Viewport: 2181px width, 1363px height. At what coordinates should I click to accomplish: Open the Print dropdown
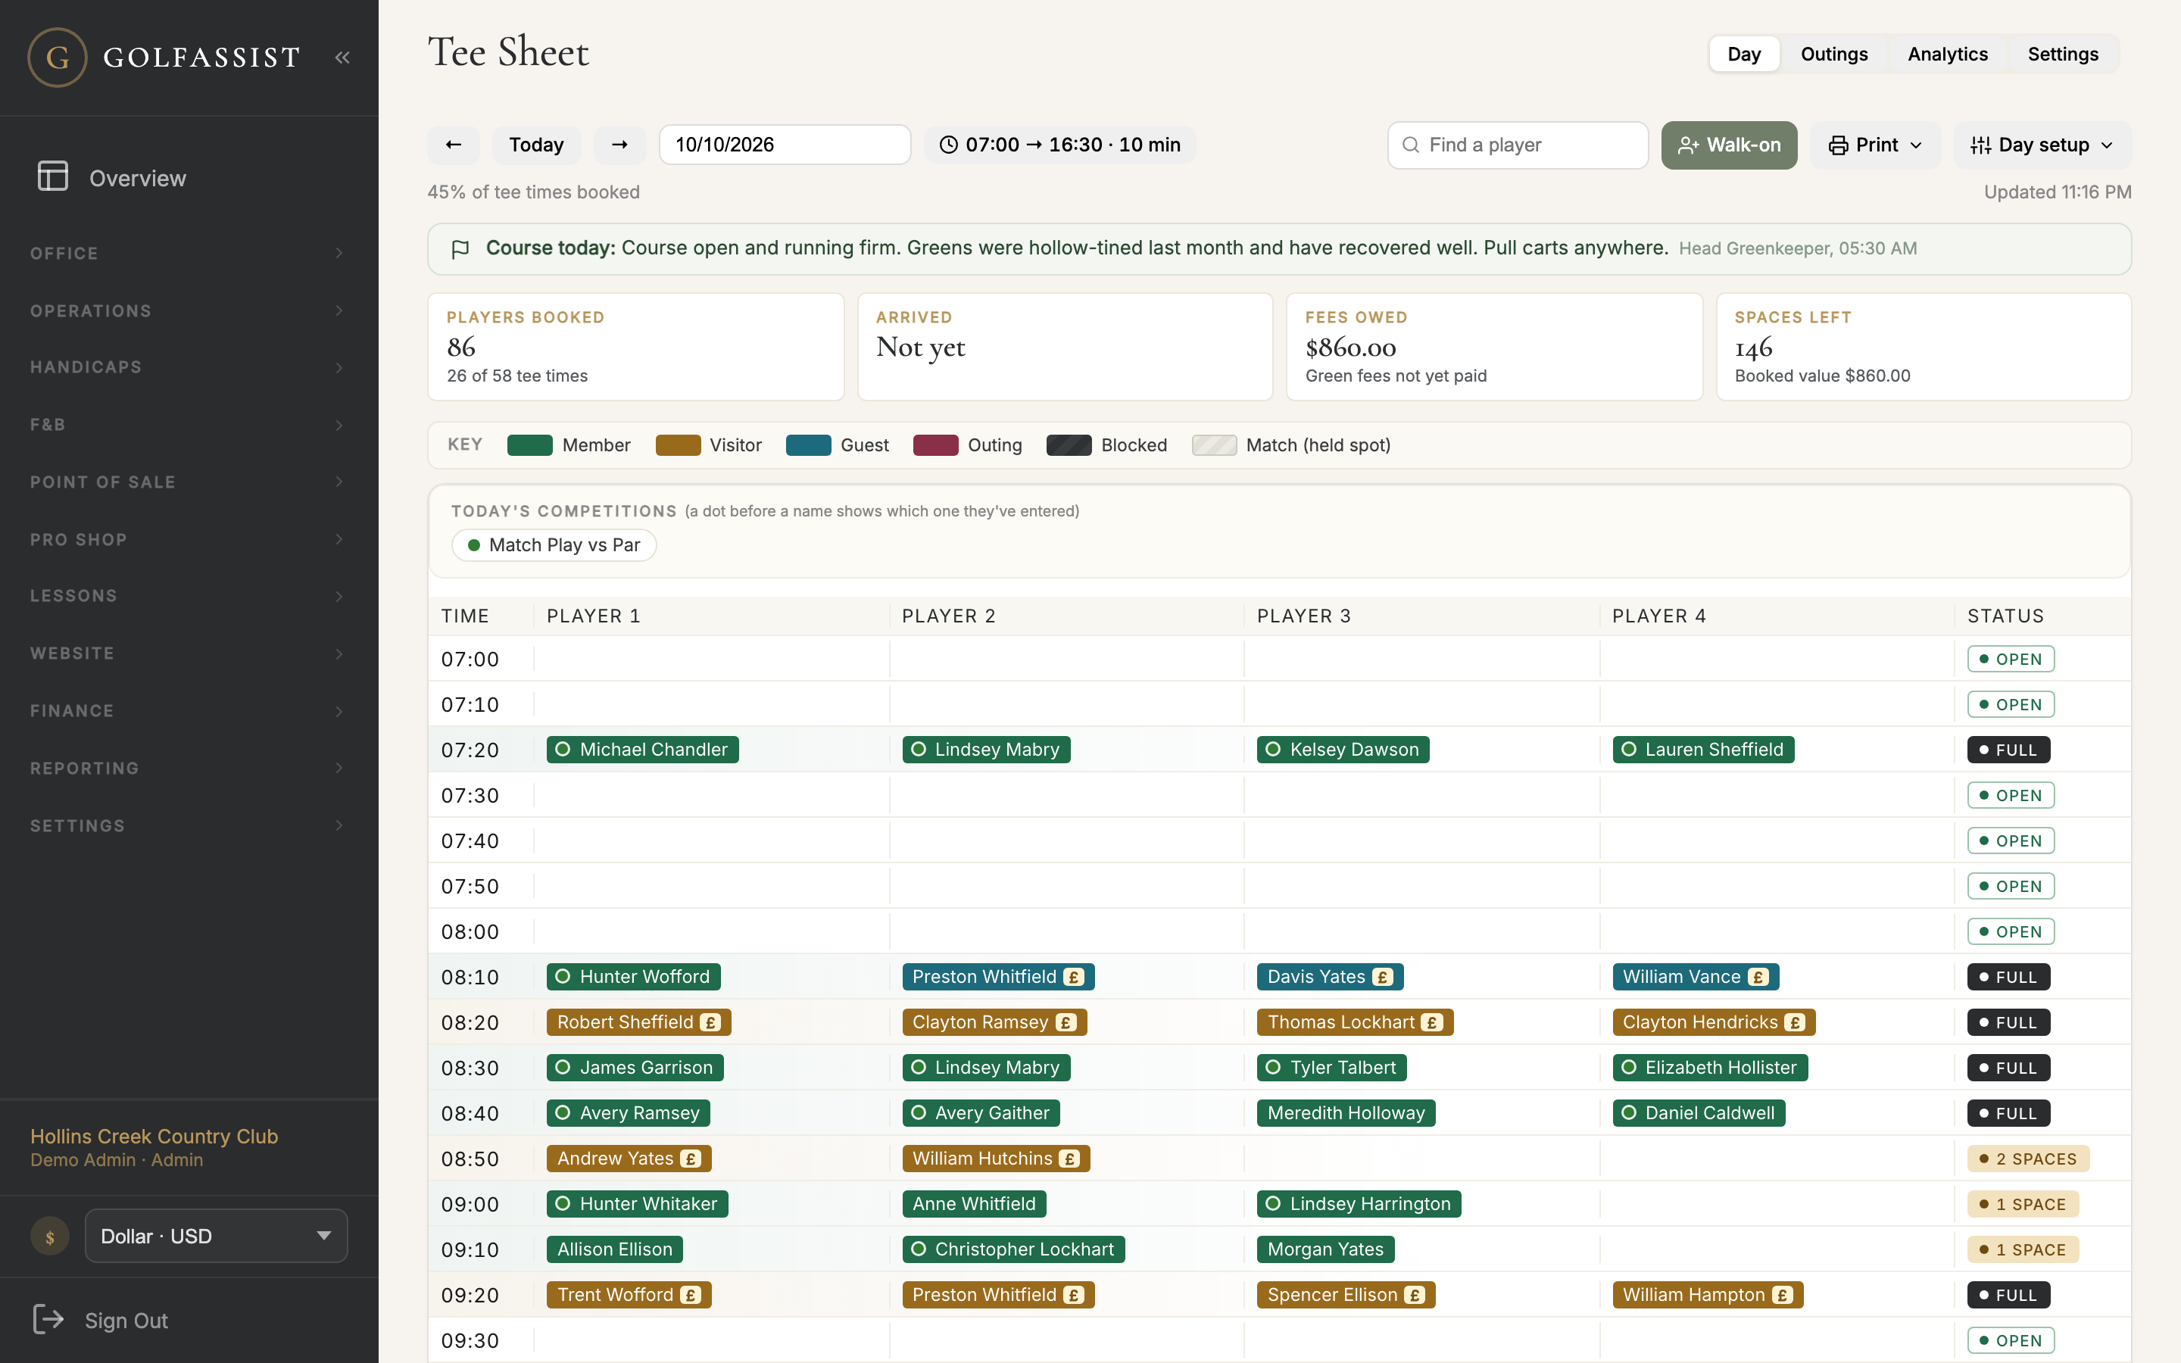tap(1874, 145)
